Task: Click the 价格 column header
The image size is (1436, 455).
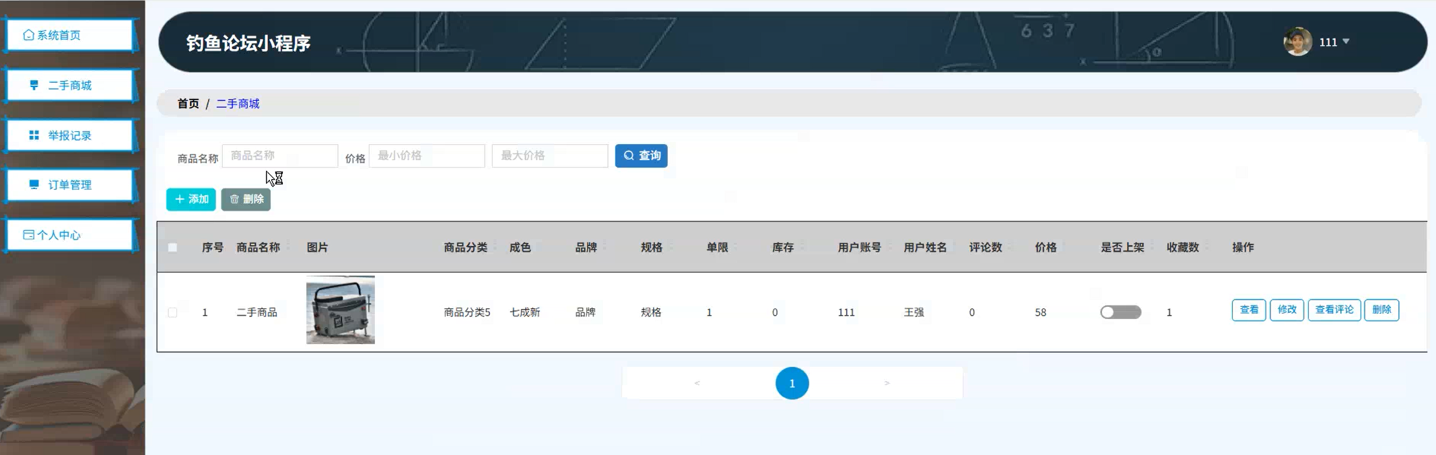Action: [1046, 248]
